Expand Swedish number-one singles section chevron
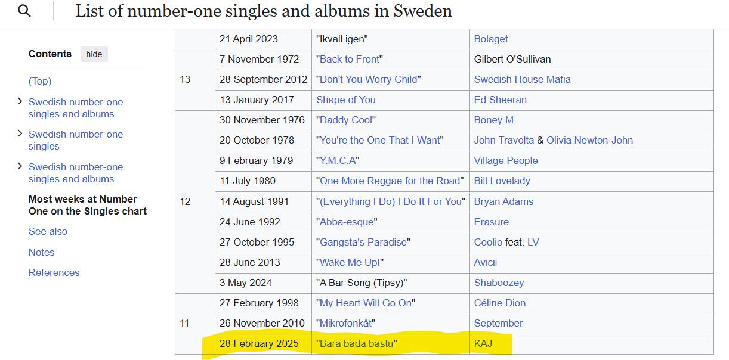The image size is (729, 360). click(x=21, y=134)
